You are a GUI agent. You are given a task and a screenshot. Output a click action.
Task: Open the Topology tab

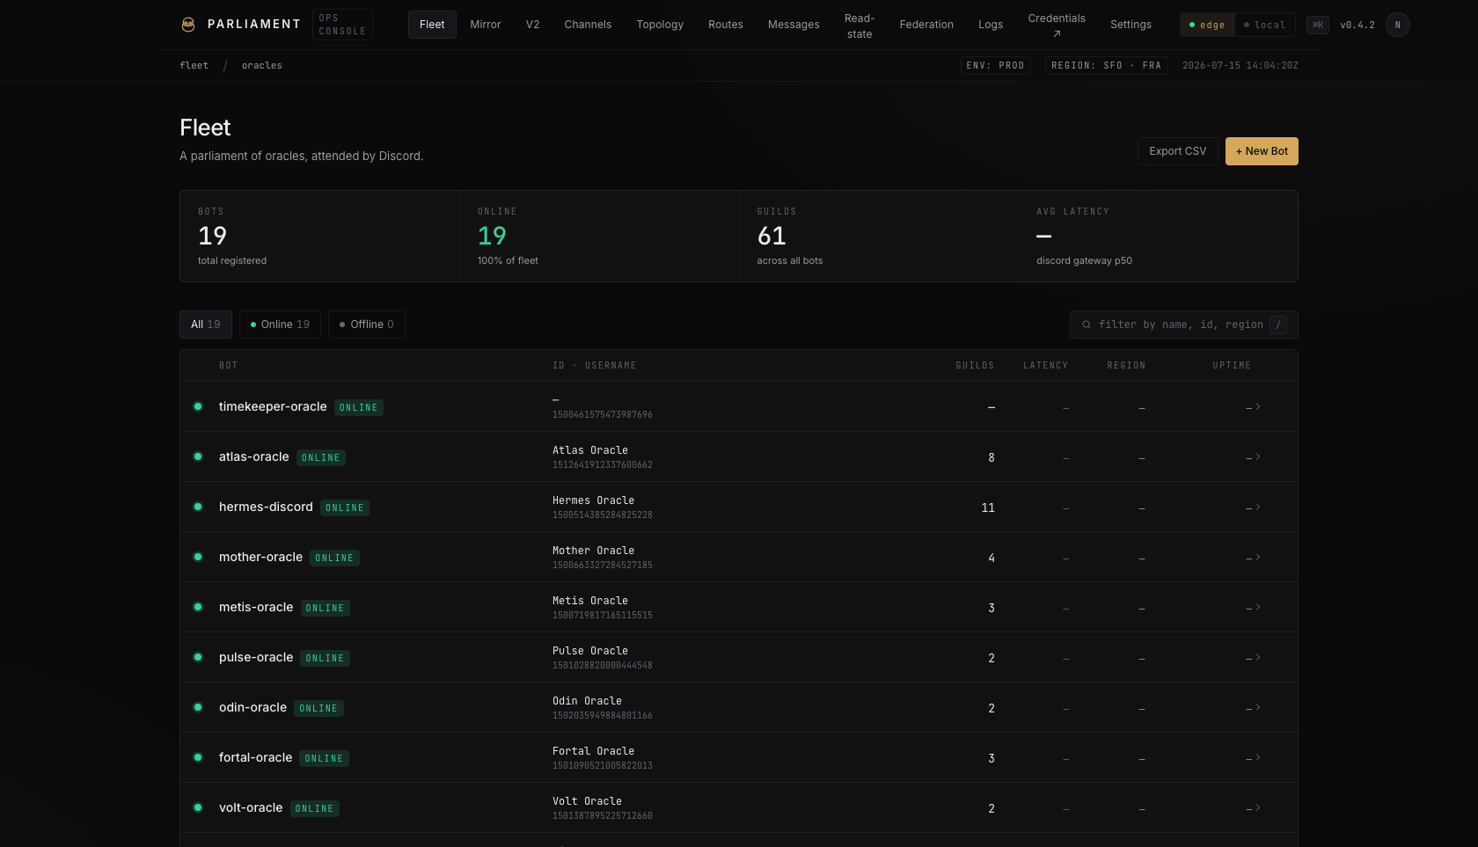click(660, 25)
